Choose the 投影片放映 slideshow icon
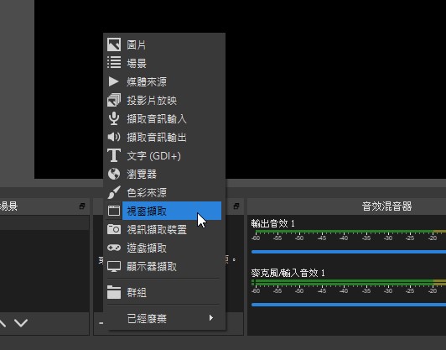 (x=114, y=100)
